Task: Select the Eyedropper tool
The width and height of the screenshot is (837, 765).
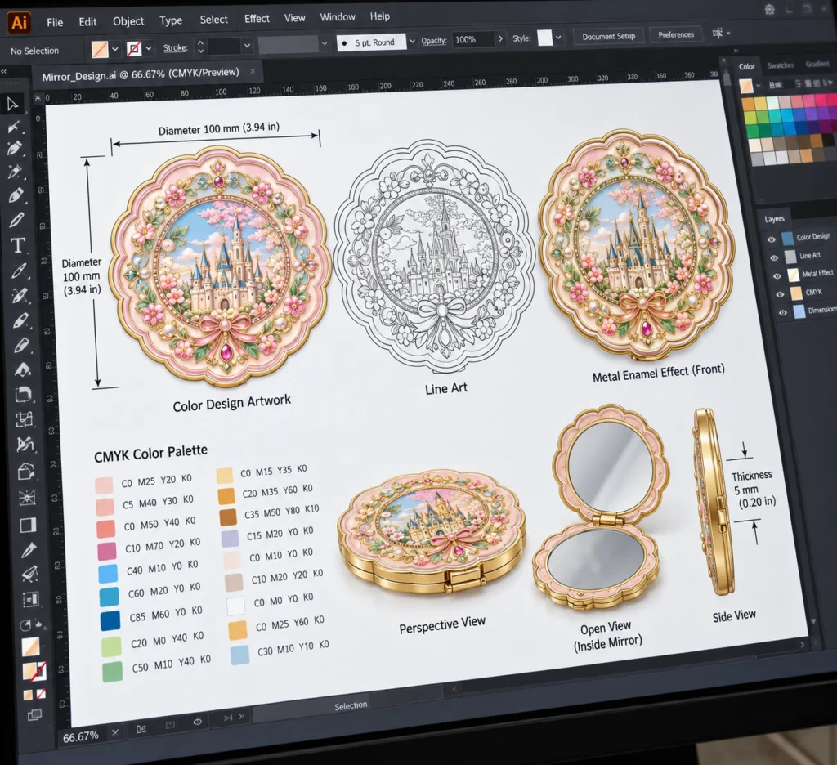Action: click(x=29, y=550)
